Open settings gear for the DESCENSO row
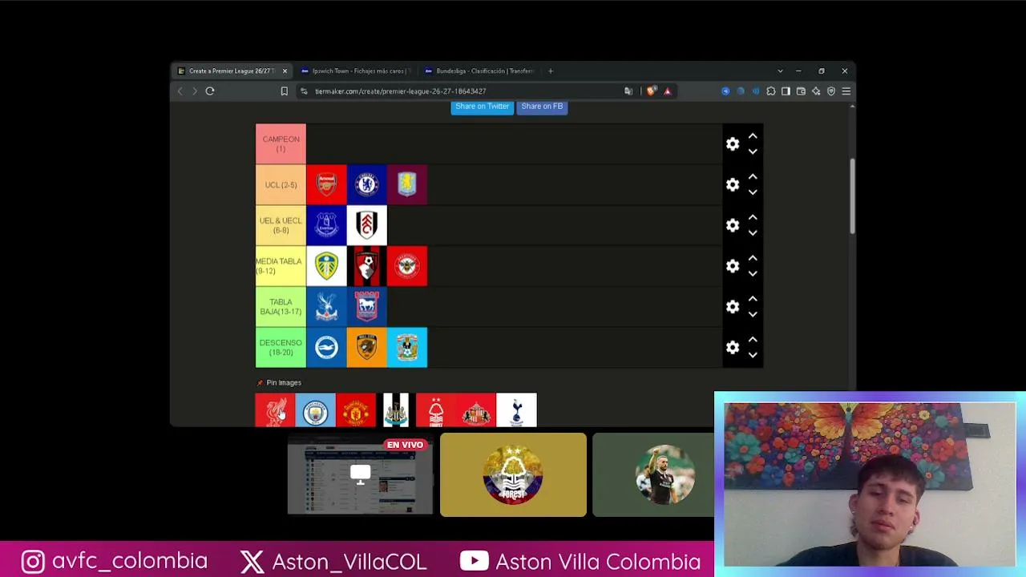This screenshot has width=1026, height=577. (x=733, y=347)
